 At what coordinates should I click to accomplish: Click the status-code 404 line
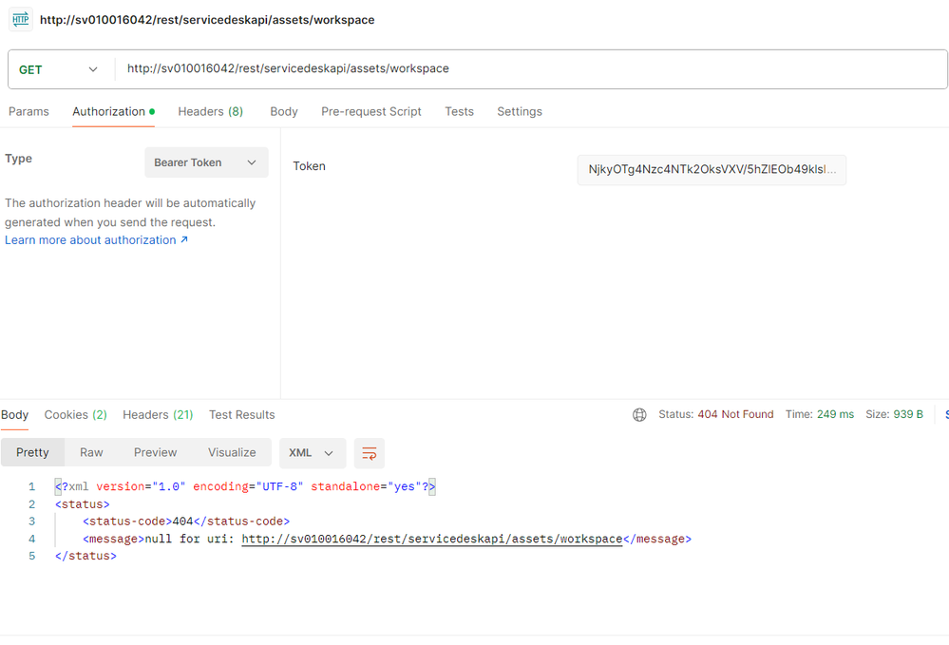point(186,522)
